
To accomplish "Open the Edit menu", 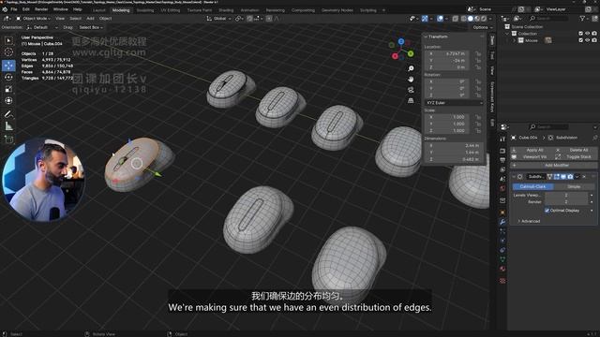I will (x=26, y=9).
